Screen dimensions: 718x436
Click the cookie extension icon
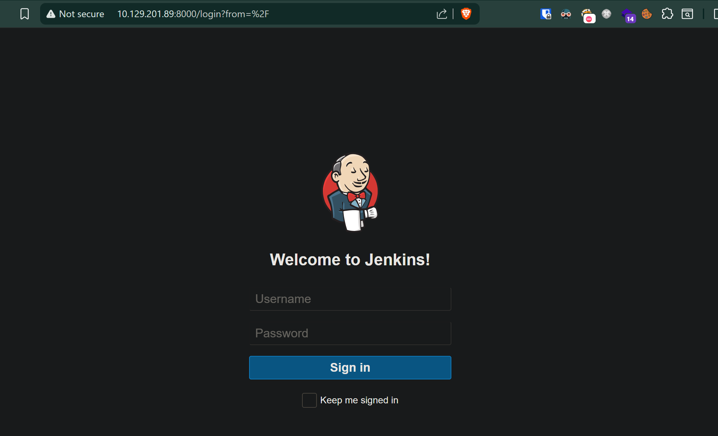point(647,14)
